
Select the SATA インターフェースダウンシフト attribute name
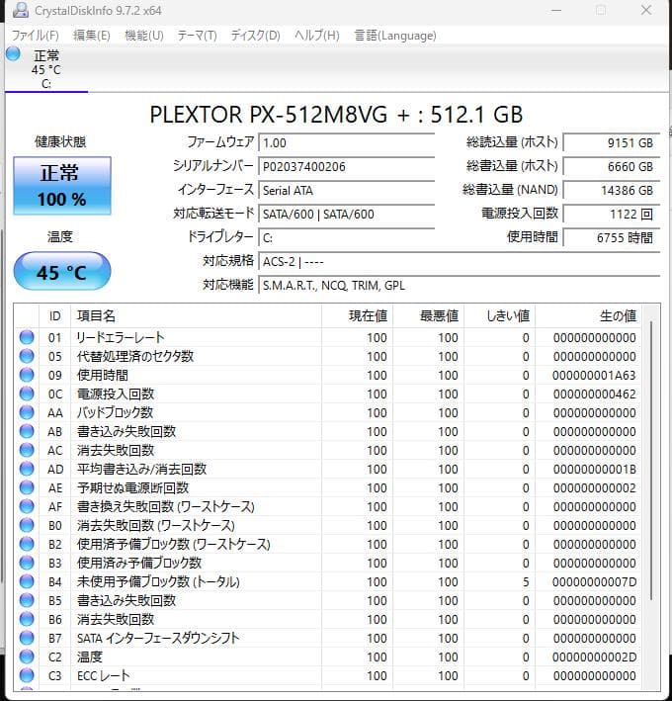click(x=158, y=638)
